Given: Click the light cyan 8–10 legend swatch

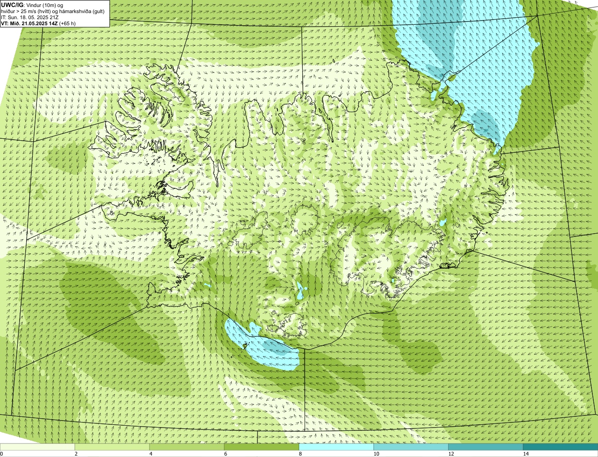Looking at the screenshot, I should tap(336, 447).
